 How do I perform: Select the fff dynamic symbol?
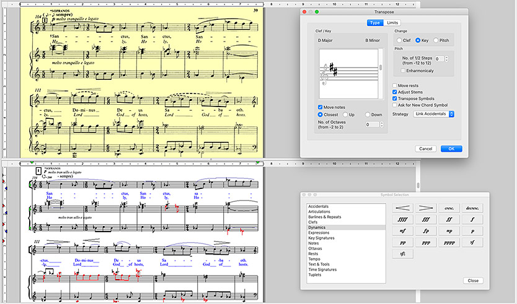426,220
